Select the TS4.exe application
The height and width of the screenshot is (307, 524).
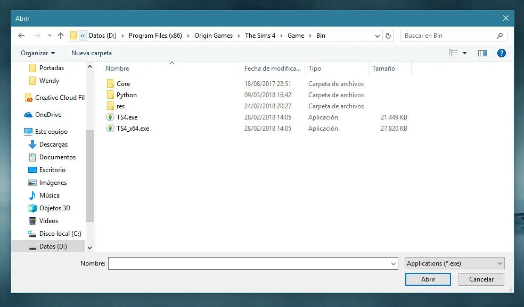(x=127, y=117)
